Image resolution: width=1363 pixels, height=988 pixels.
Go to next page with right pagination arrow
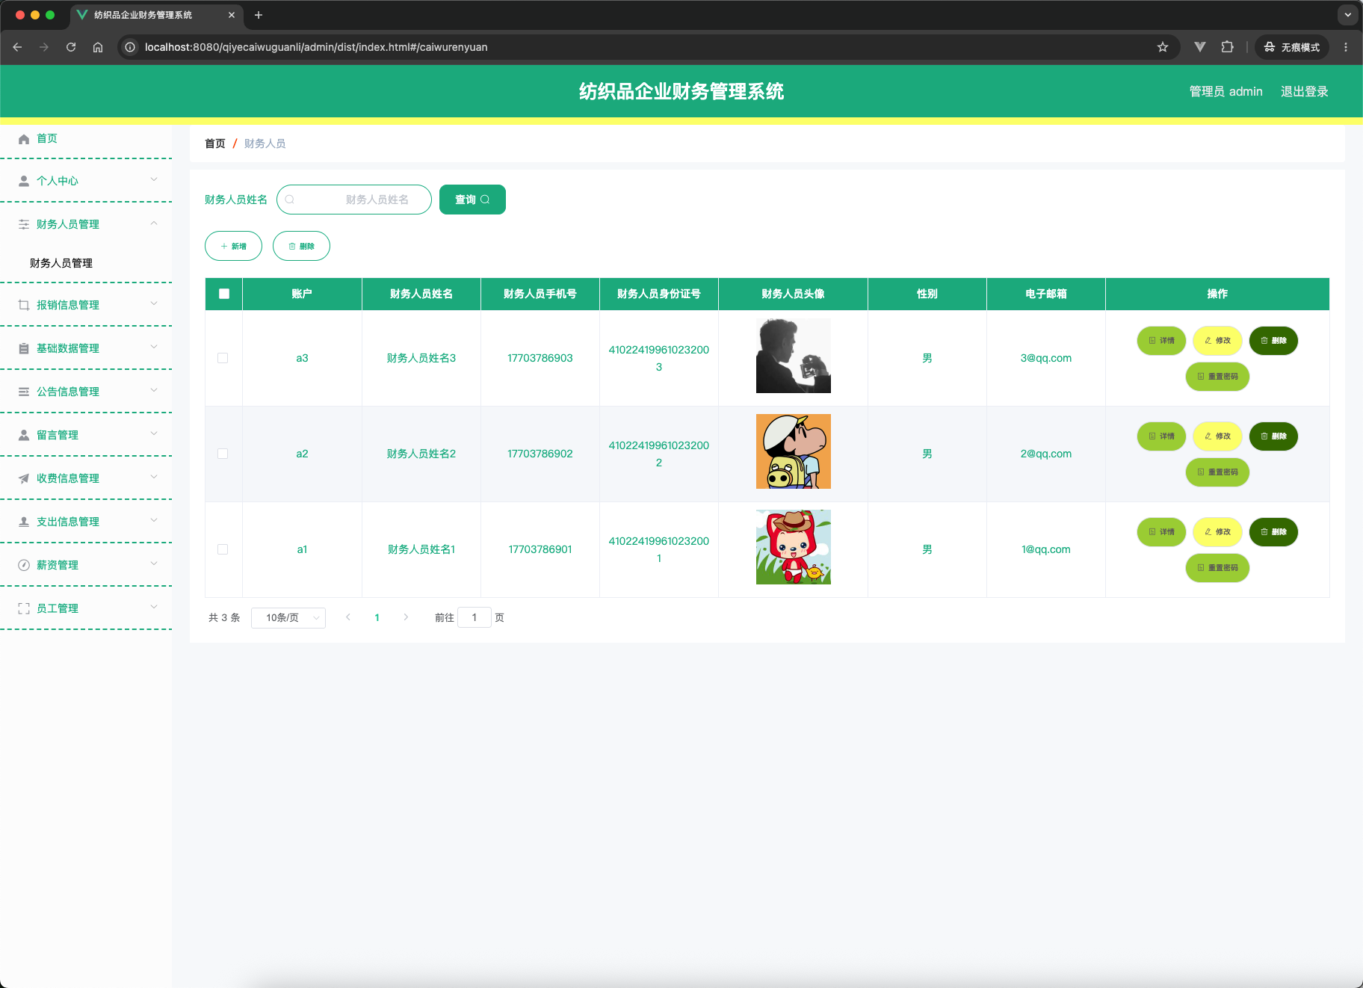[x=406, y=617]
